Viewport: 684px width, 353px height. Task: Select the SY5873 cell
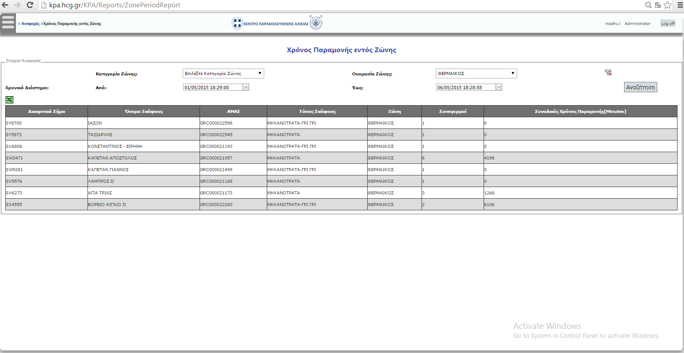pos(47,134)
